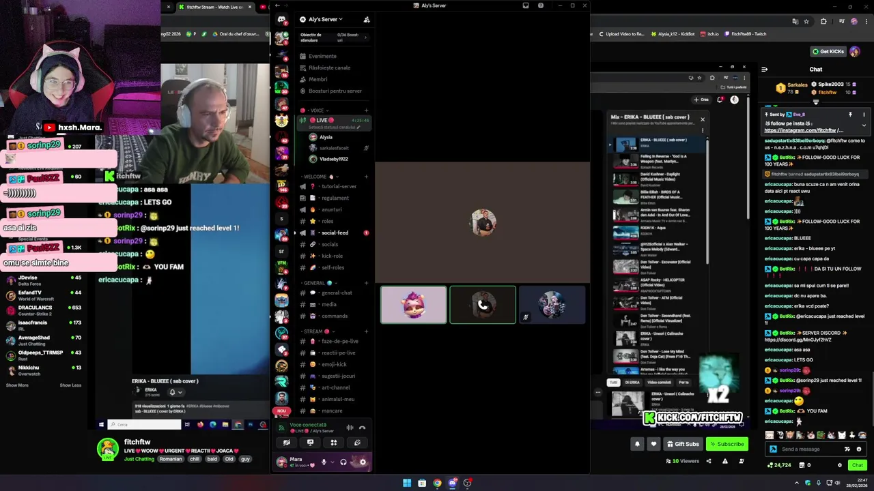Close the YouTube Mix playlist panel
The height and width of the screenshot is (491, 874).
[x=702, y=119]
